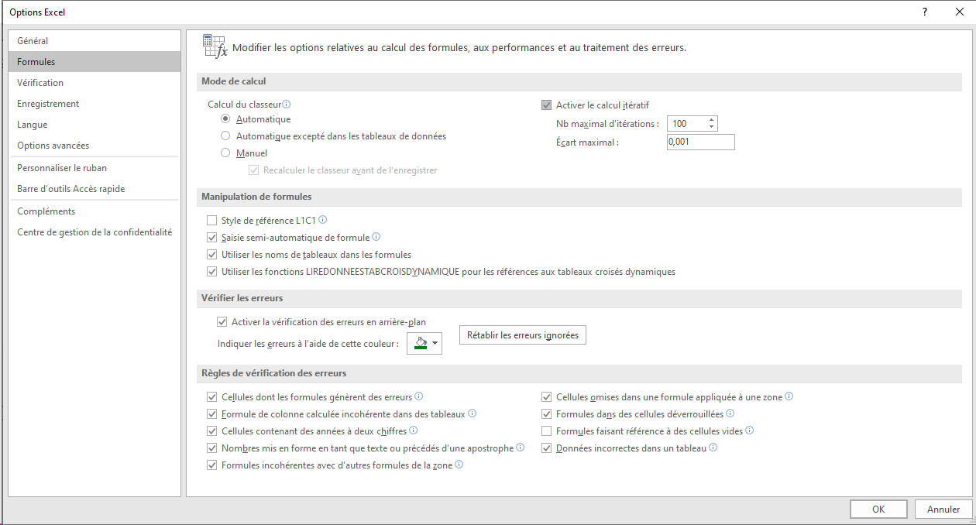Screen dimensions: 976x525
Task: Select Automatique excepté dans les tableaux de données
Action: [225, 136]
